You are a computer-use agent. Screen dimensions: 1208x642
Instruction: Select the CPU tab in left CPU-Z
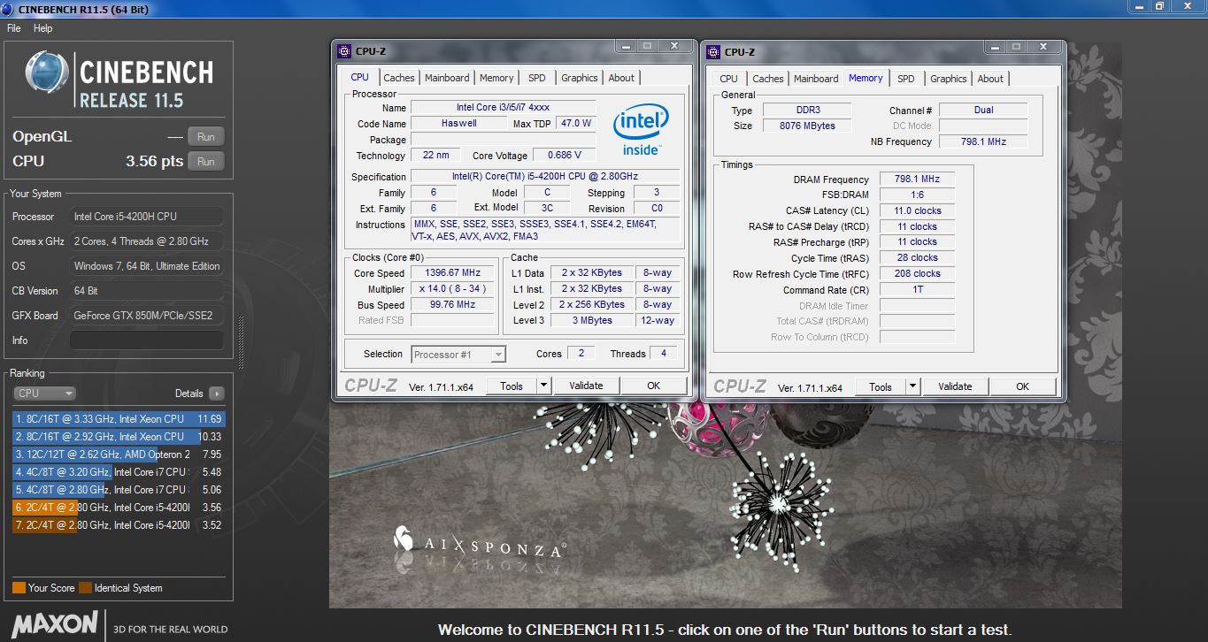click(360, 77)
